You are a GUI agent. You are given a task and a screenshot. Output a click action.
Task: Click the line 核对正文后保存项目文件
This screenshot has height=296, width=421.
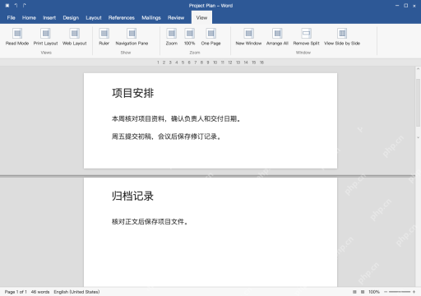[150, 221]
